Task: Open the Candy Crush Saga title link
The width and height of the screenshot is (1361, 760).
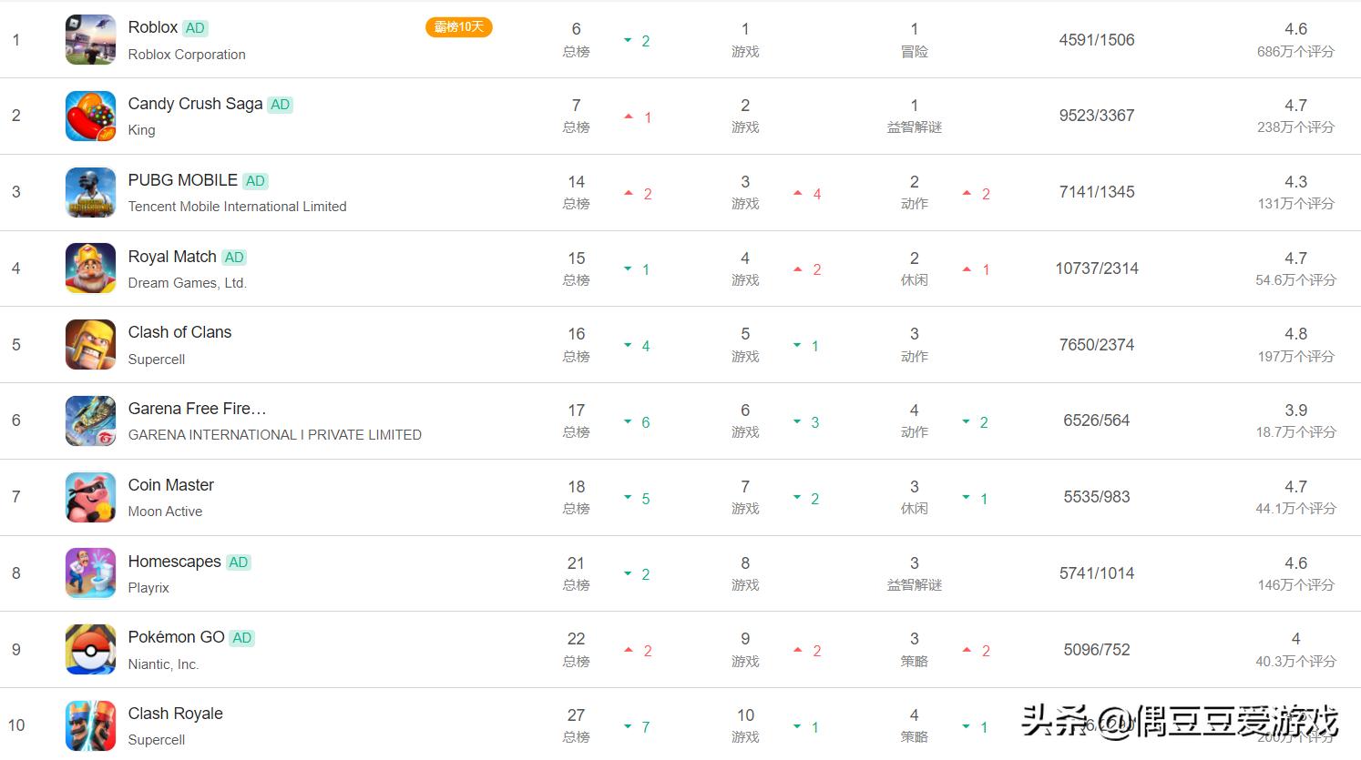Action: [x=195, y=104]
